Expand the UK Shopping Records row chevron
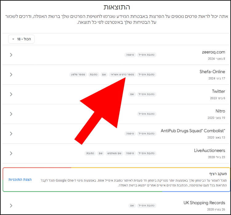This screenshot has width=231, height=215. point(11,205)
